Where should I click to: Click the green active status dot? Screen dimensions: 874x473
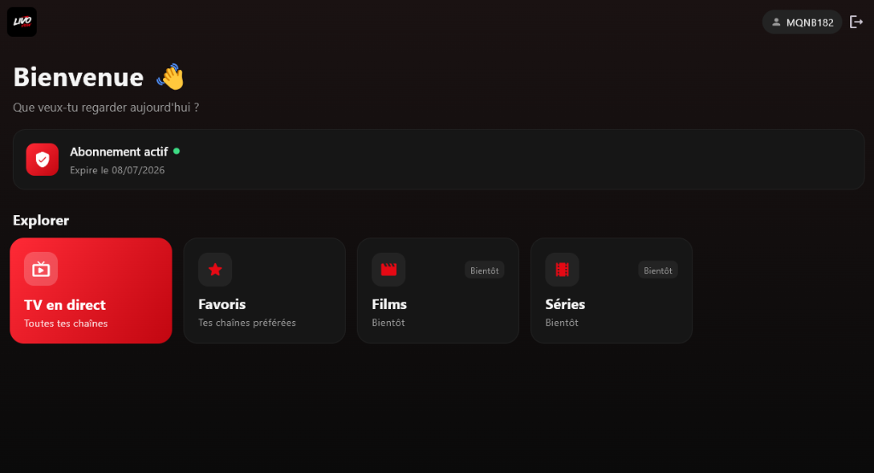tap(177, 151)
